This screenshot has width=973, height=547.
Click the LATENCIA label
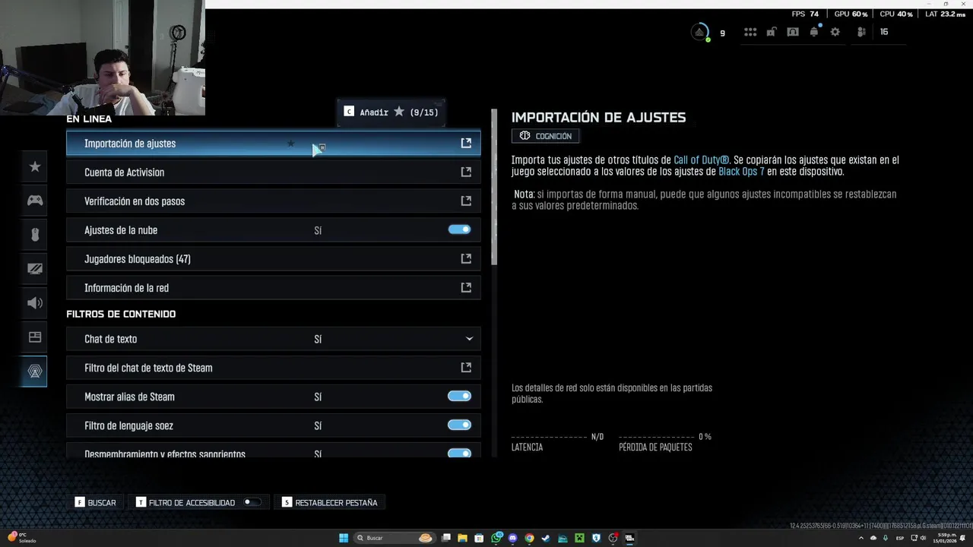527,447
